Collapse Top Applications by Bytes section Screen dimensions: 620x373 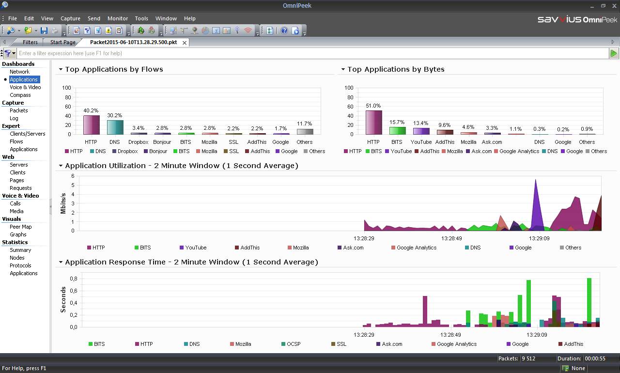click(x=343, y=69)
